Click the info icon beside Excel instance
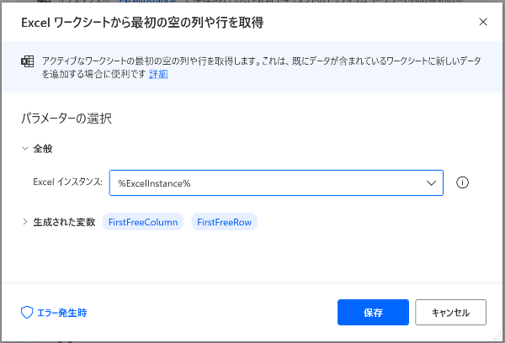The width and height of the screenshot is (505, 343). point(462,182)
